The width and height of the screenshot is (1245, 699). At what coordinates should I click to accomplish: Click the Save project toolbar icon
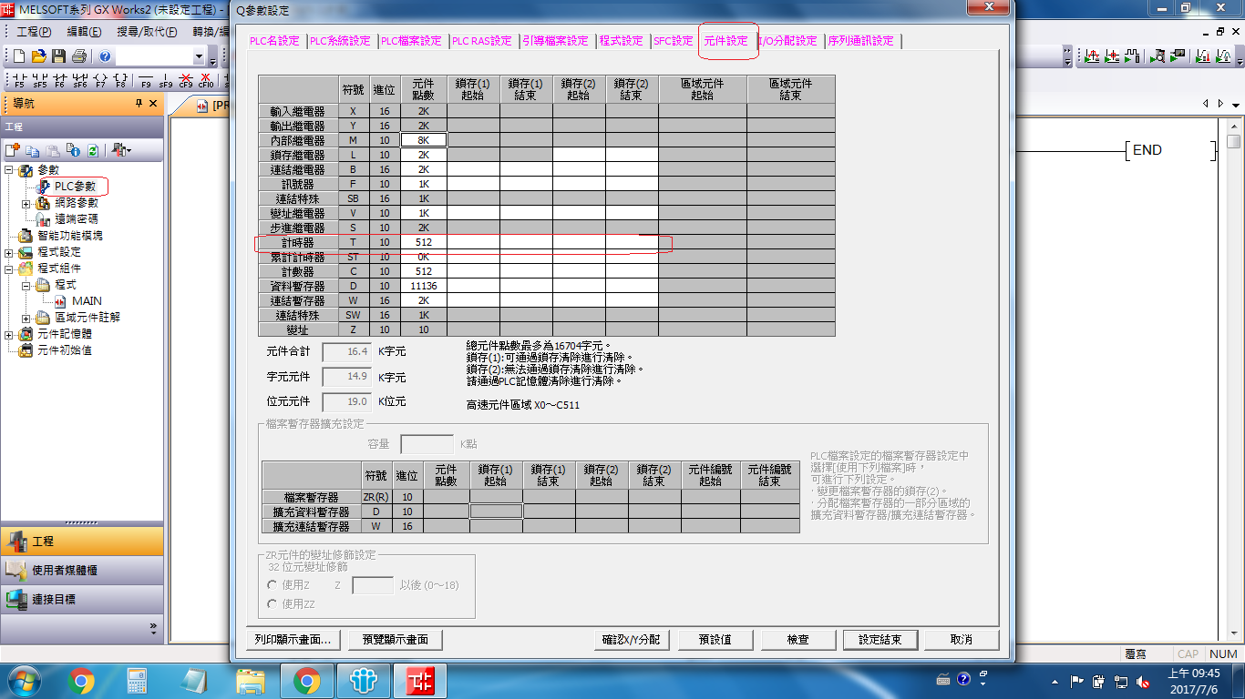[59, 56]
